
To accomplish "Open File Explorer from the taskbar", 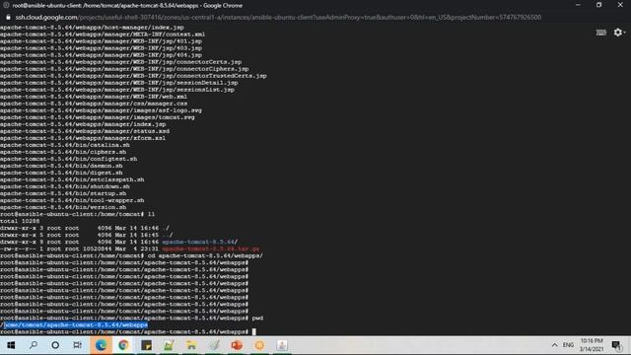I will coord(191,345).
